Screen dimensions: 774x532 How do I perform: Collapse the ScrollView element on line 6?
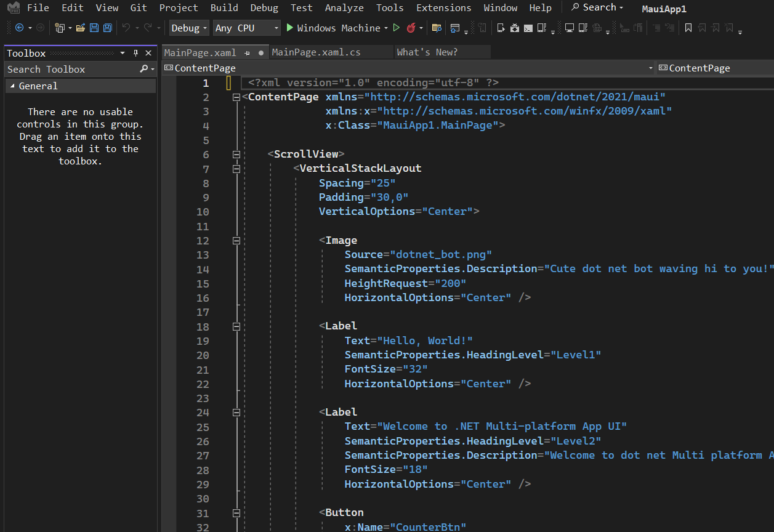pyautogui.click(x=236, y=155)
